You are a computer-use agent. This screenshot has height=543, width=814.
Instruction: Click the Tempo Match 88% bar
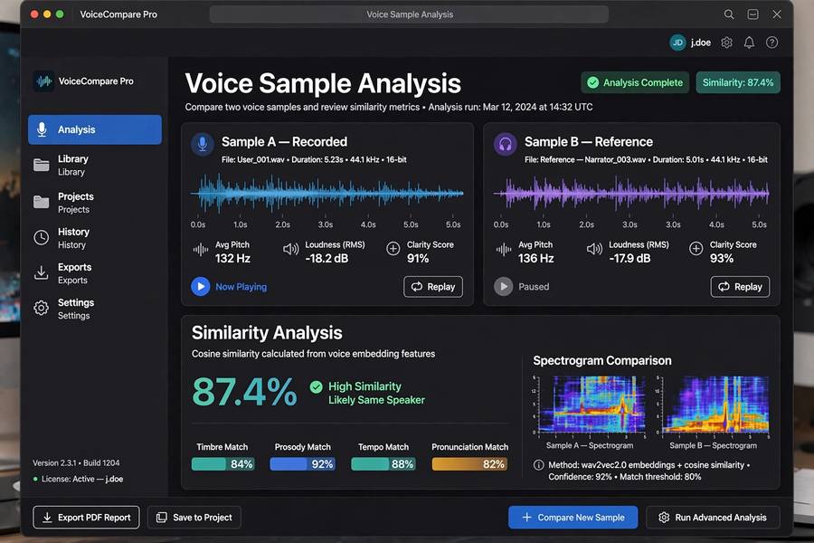pos(383,464)
